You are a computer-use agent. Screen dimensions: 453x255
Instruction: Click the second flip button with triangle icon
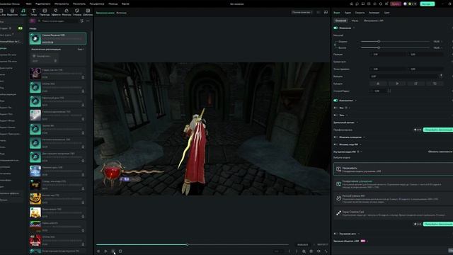point(397,84)
